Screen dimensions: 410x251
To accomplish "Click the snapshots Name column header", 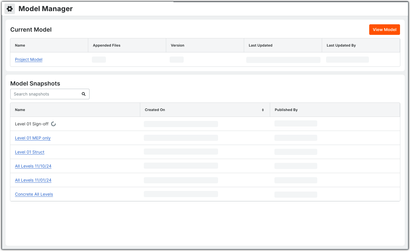I will point(75,110).
